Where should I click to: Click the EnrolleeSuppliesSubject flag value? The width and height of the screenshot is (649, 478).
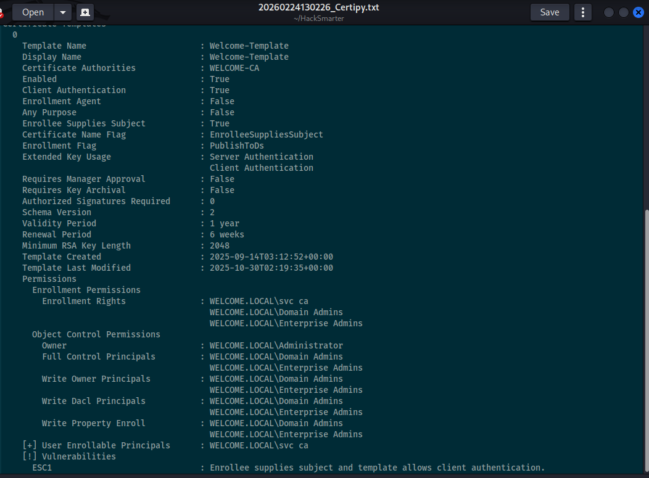coord(266,134)
